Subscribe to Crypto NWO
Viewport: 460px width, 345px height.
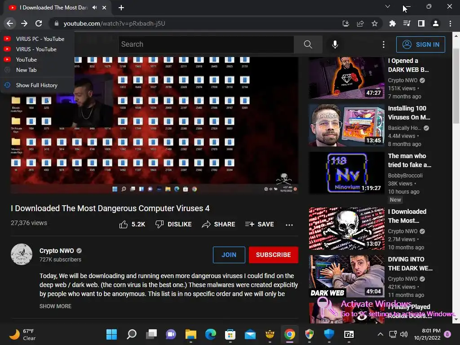click(274, 255)
